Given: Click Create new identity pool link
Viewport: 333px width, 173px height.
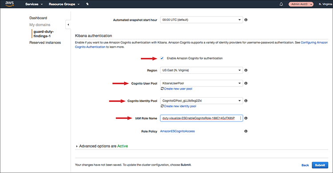Looking at the screenshot, I should [x=180, y=106].
